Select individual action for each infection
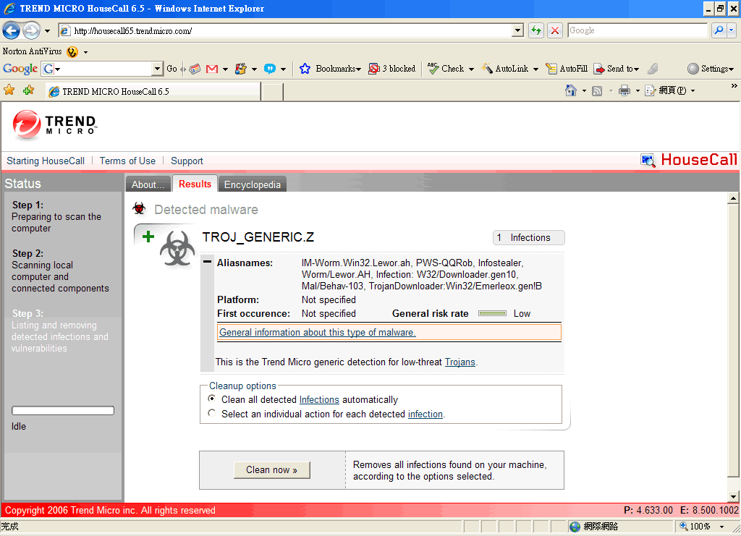741x536 pixels. pos(212,413)
